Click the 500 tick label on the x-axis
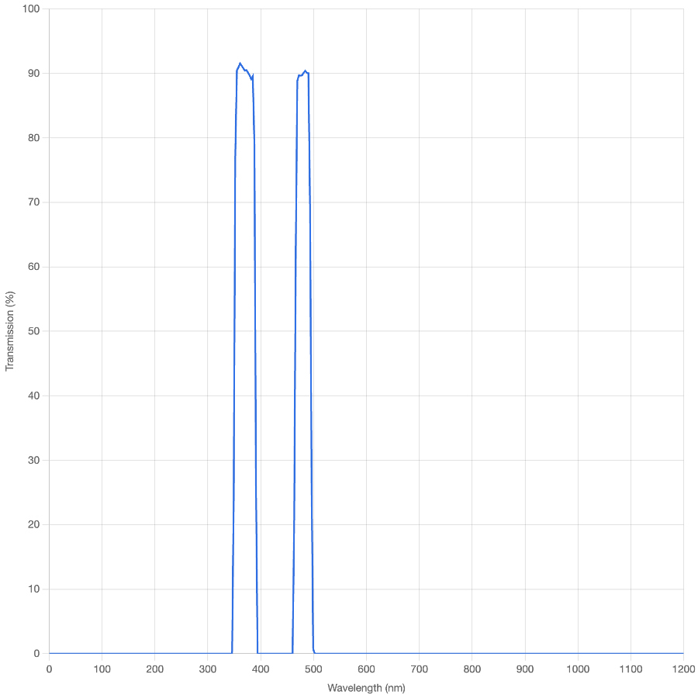Viewport: 698px width, 698px height. click(313, 667)
